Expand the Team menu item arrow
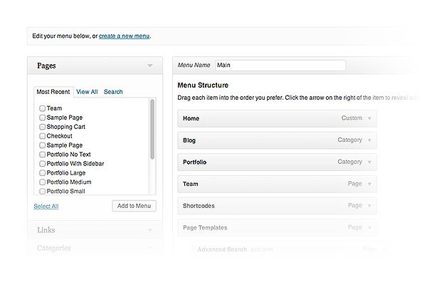Screen dimensions: 427x285 point(369,184)
